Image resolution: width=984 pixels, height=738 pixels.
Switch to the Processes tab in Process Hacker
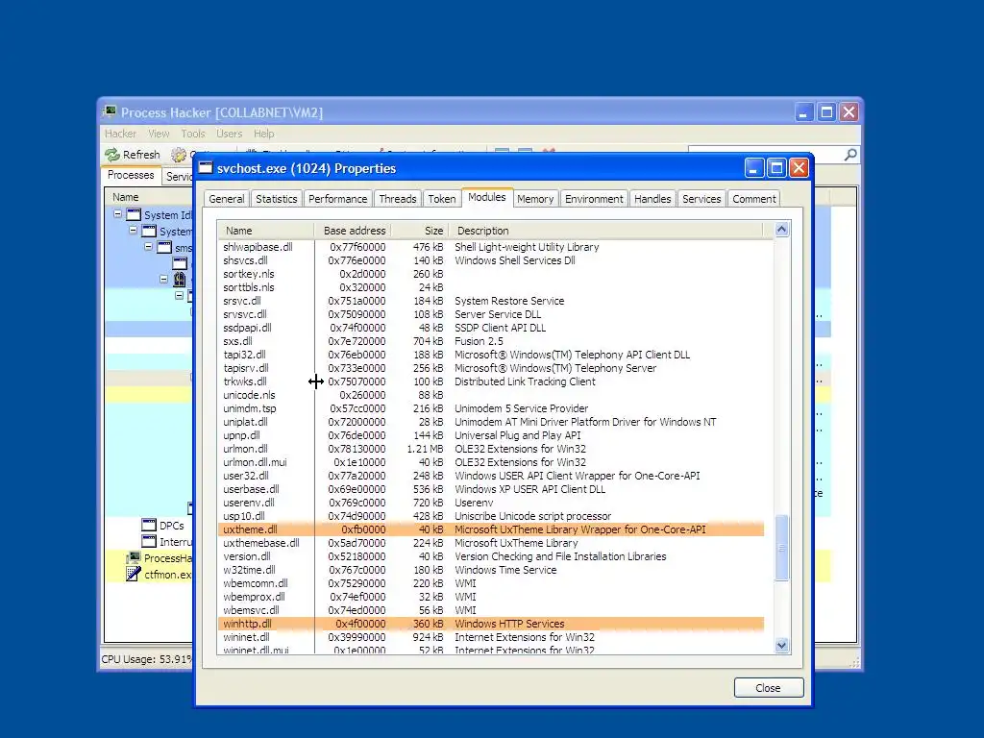[131, 175]
